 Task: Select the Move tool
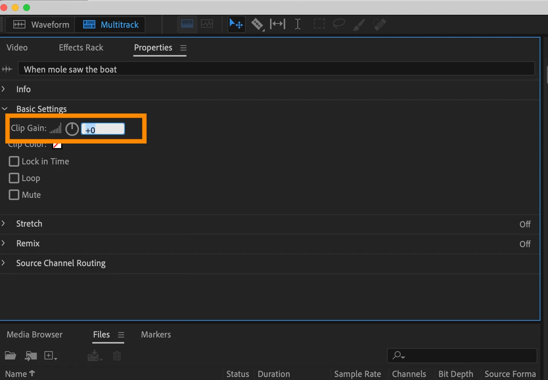(236, 24)
